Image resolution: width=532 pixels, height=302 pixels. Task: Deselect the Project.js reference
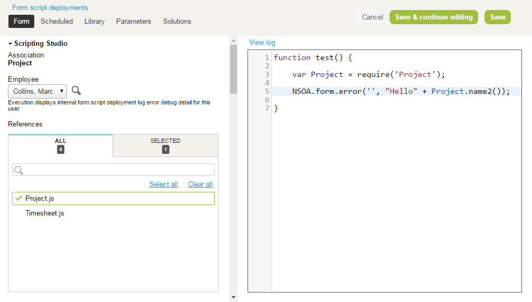113,199
